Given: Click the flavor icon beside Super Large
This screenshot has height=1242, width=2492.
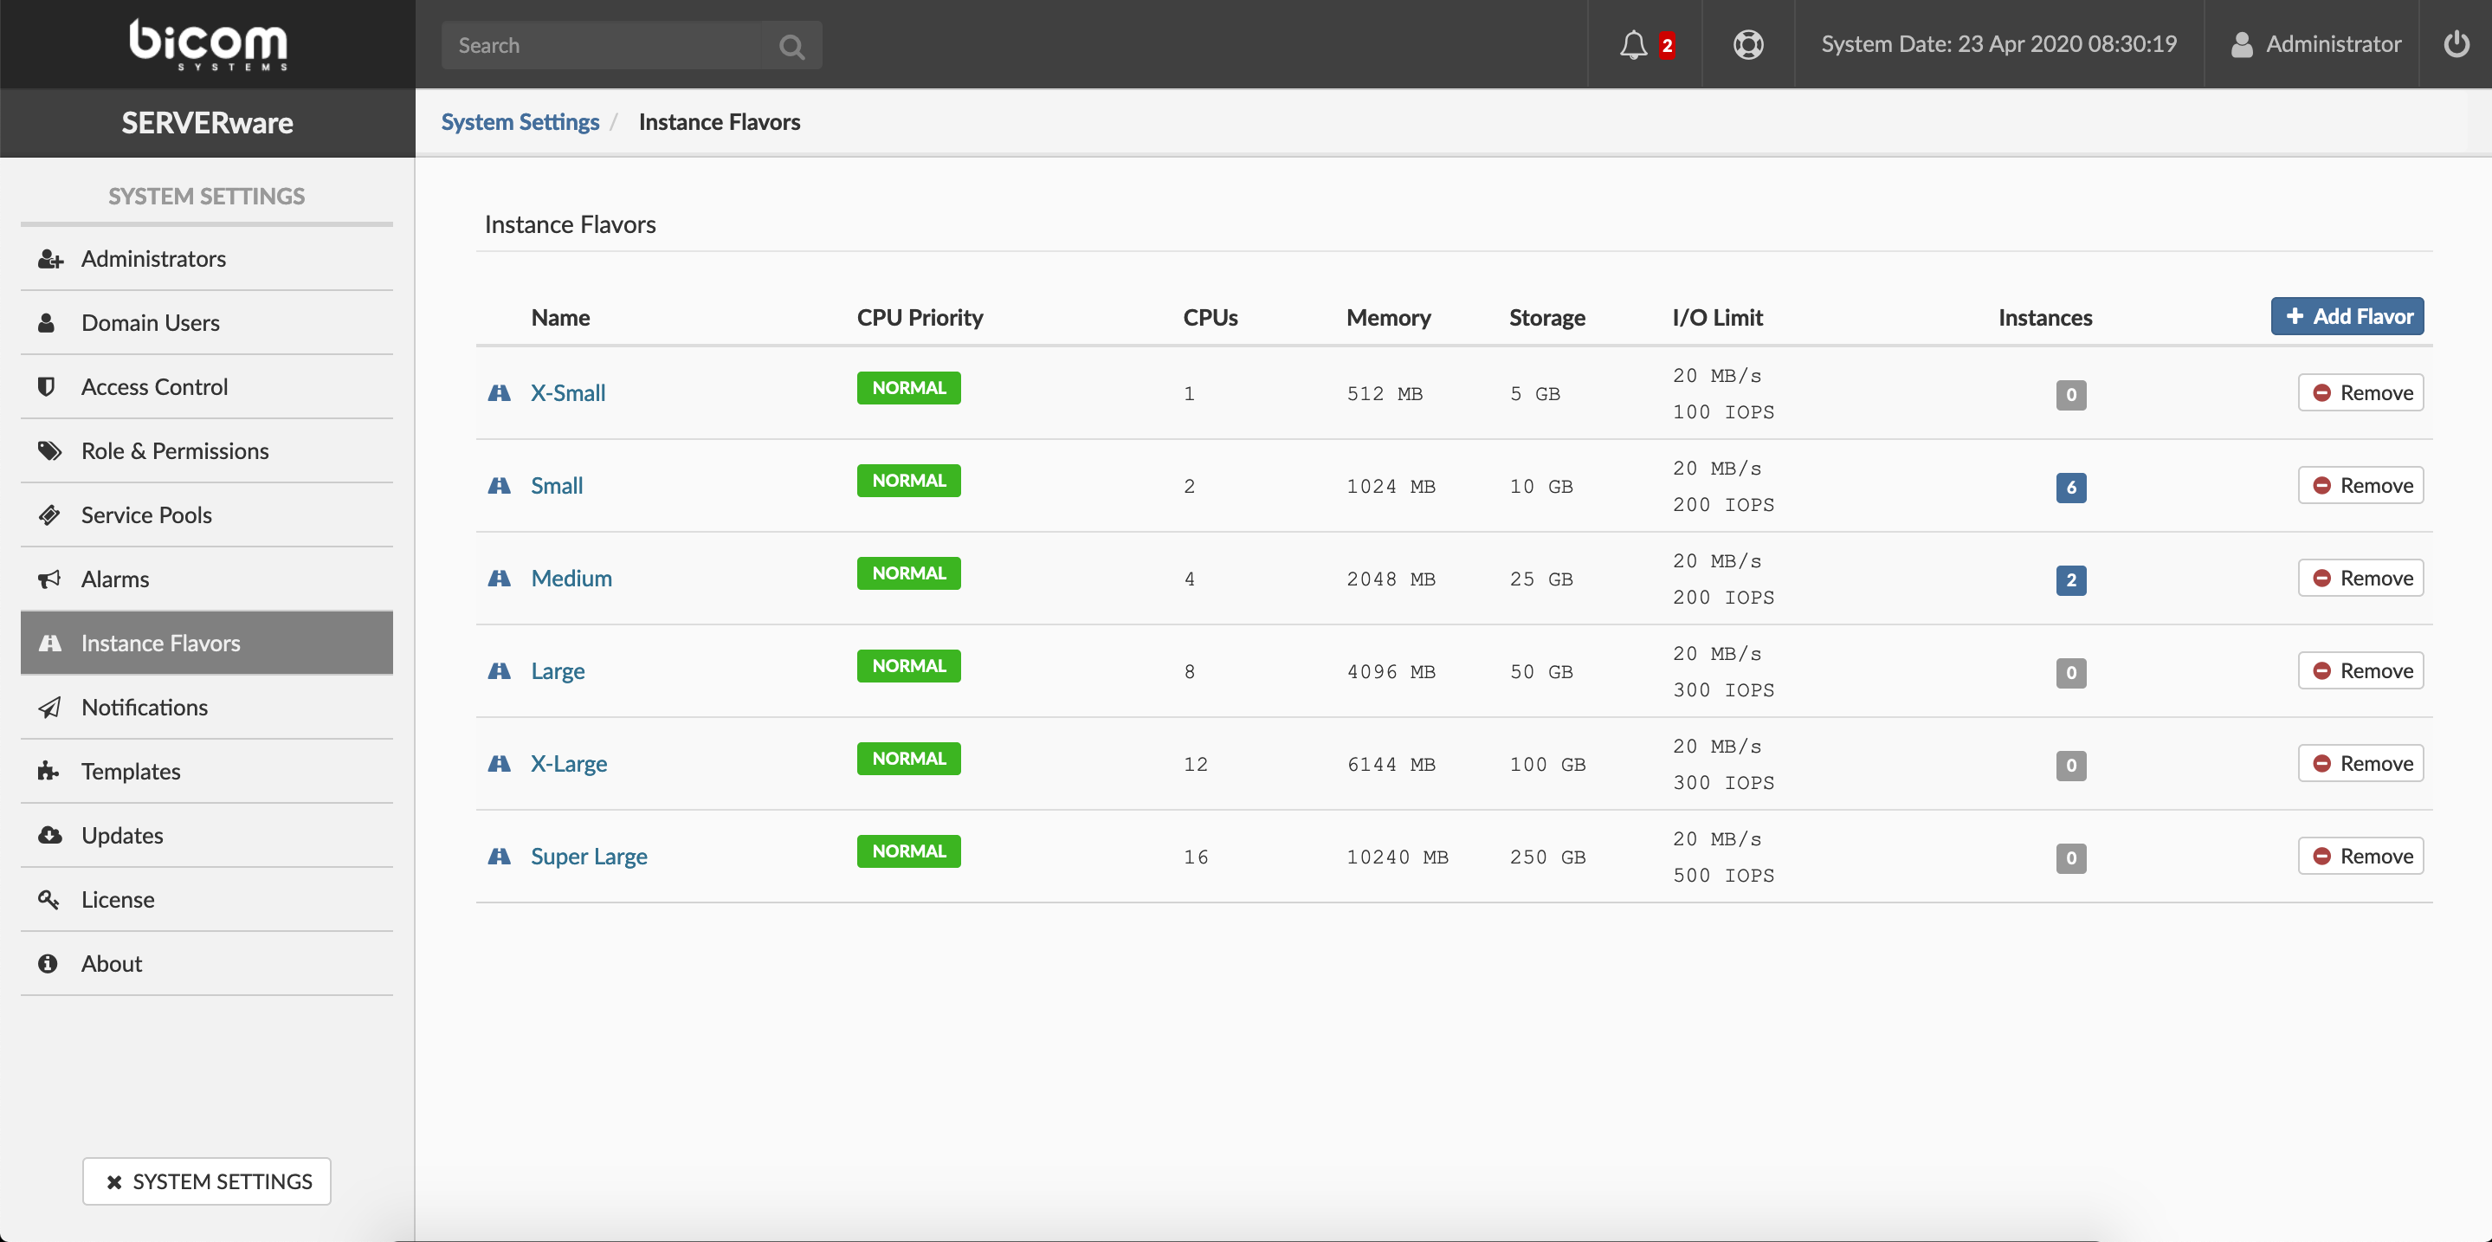Looking at the screenshot, I should [x=499, y=856].
